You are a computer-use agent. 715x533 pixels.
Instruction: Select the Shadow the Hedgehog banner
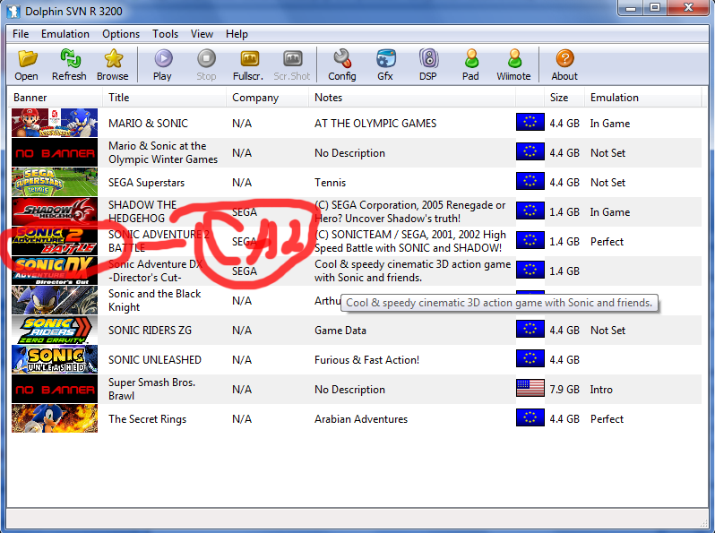click(55, 212)
